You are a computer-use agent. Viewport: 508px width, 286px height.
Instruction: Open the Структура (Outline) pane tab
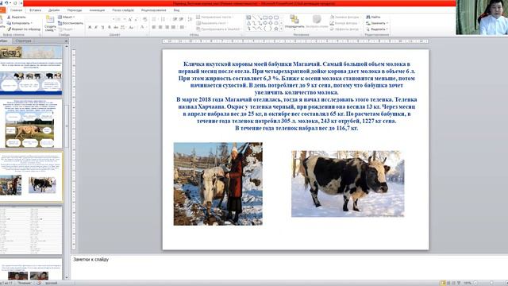pyautogui.click(x=24, y=41)
